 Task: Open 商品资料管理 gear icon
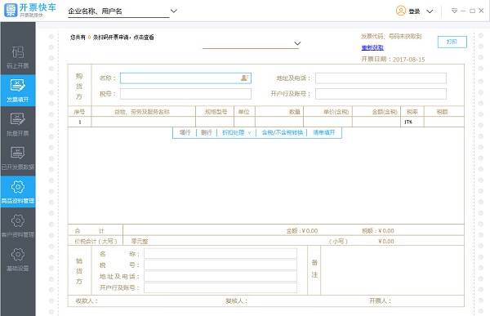tap(18, 187)
